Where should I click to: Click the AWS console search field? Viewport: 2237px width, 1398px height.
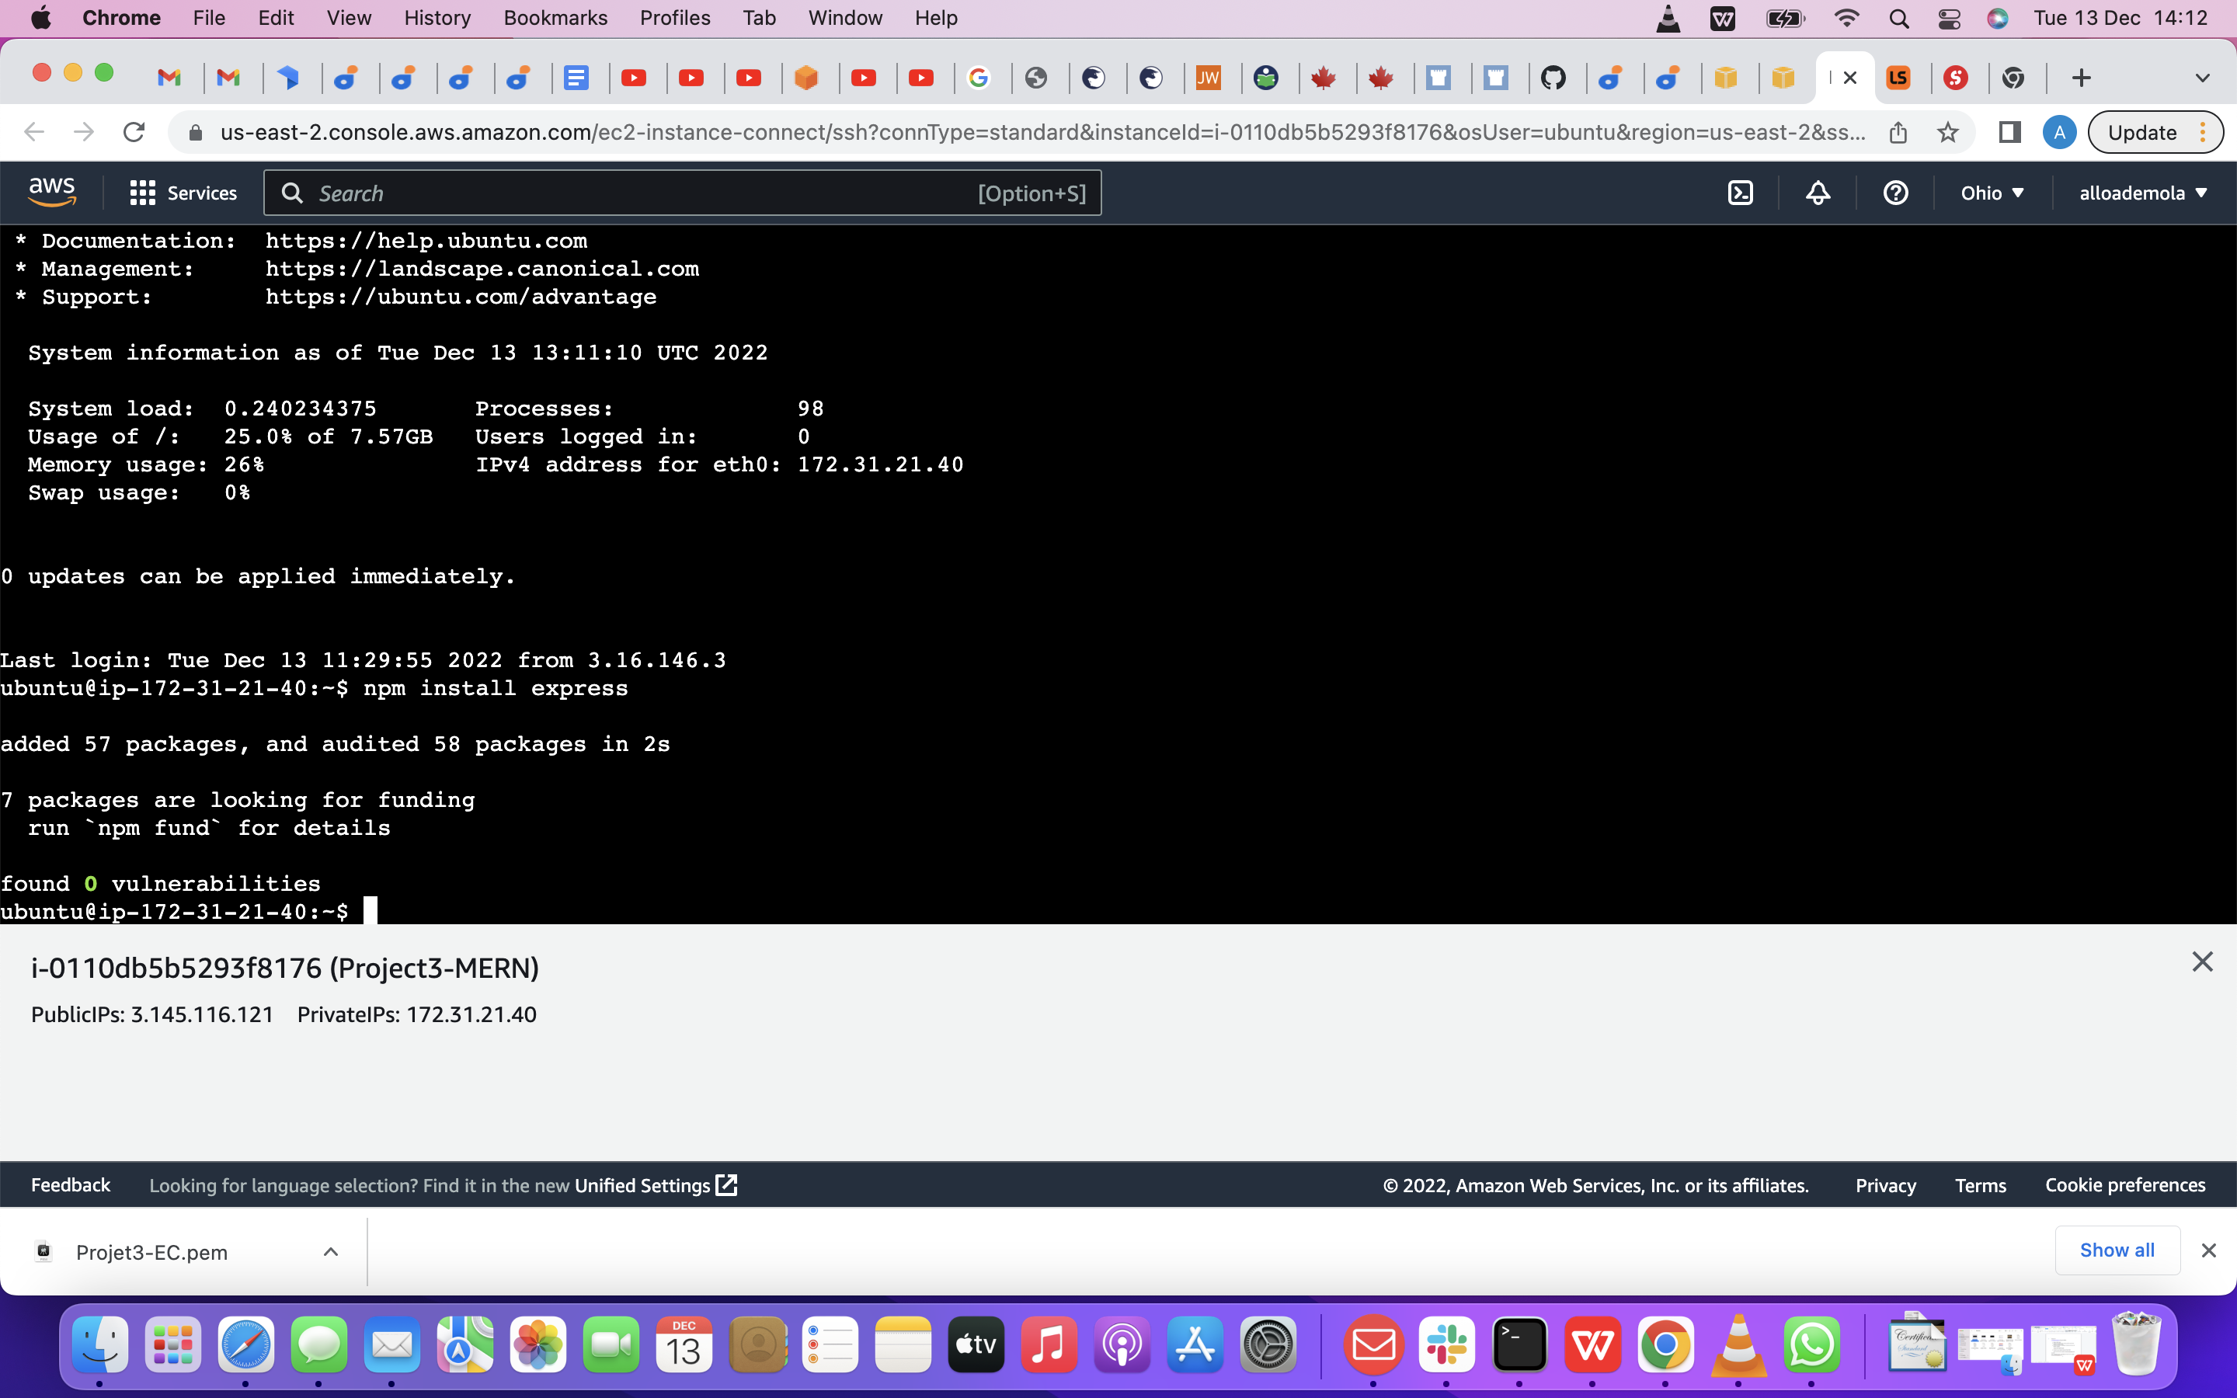tap(681, 193)
